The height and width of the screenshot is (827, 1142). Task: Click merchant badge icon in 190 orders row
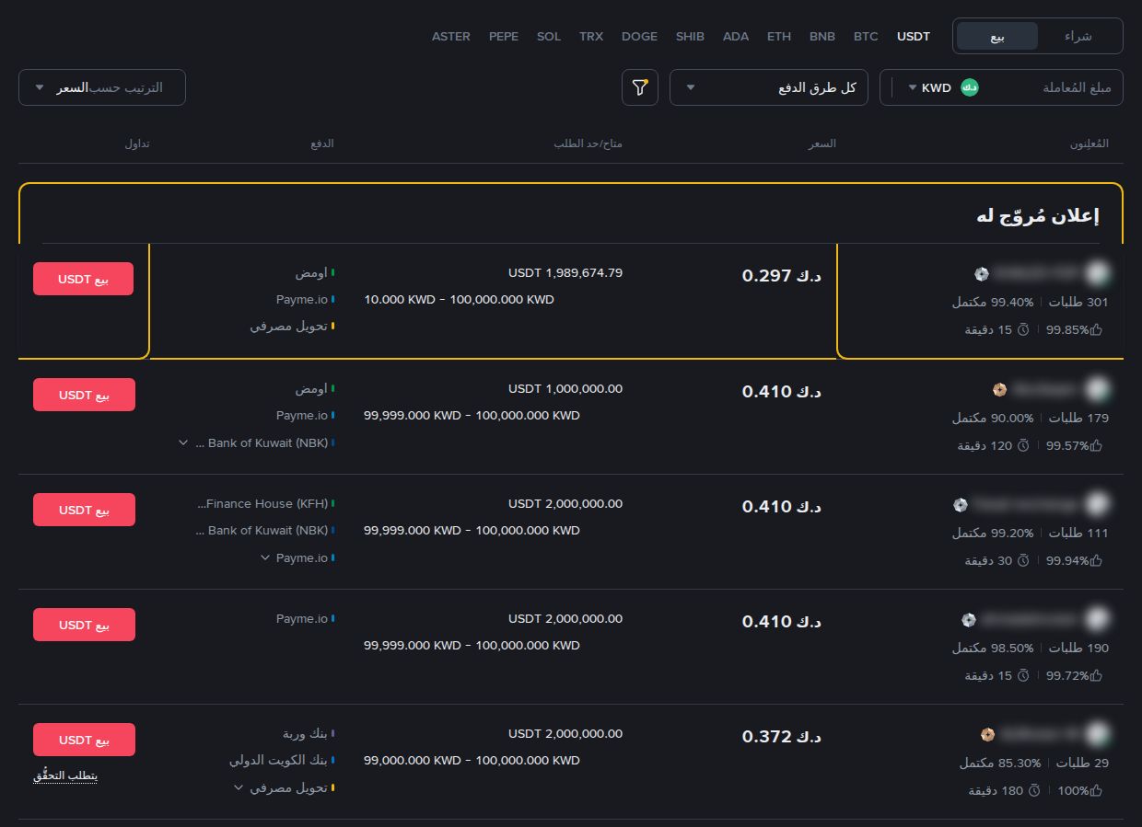(968, 619)
